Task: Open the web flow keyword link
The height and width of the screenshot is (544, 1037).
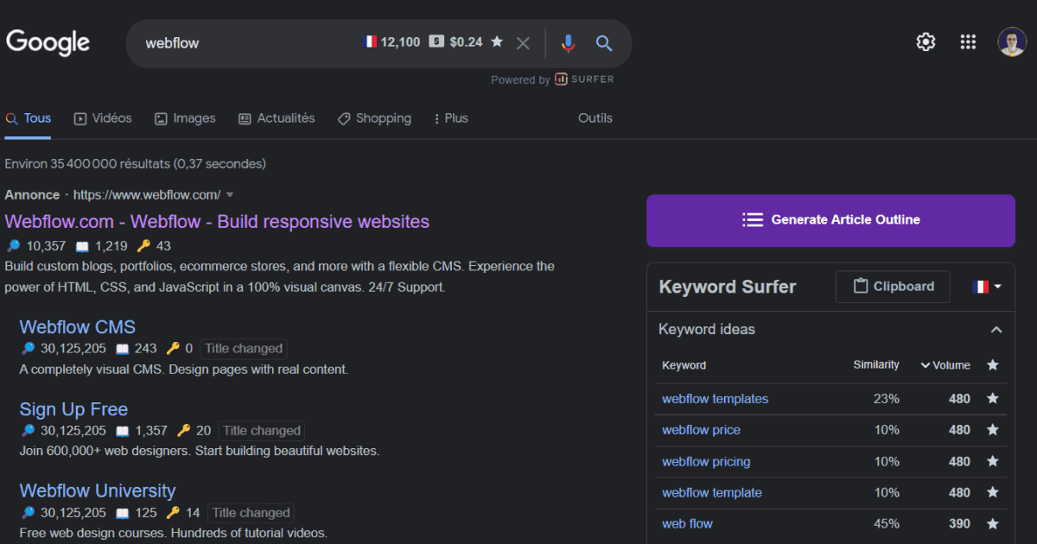Action: pos(687,524)
